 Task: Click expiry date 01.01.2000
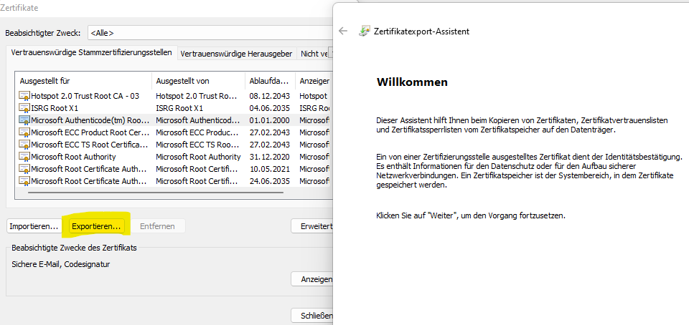(270, 120)
